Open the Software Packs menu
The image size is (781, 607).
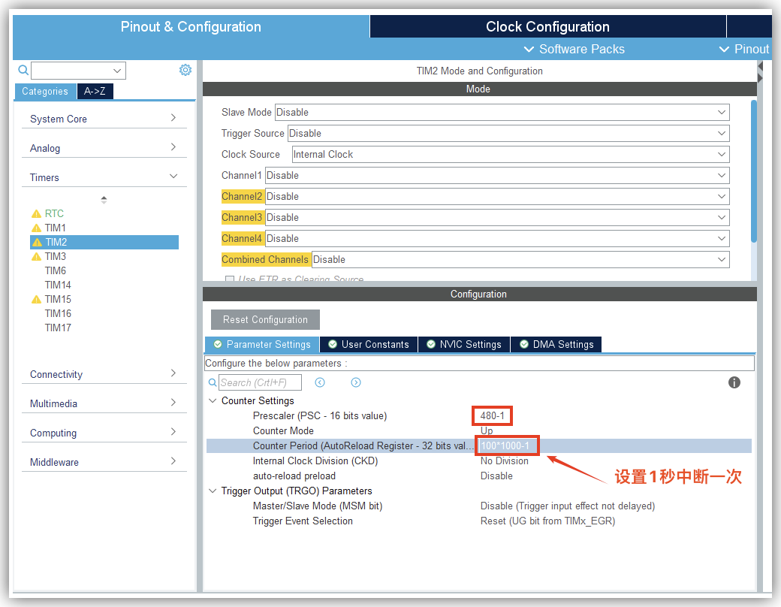click(x=574, y=49)
